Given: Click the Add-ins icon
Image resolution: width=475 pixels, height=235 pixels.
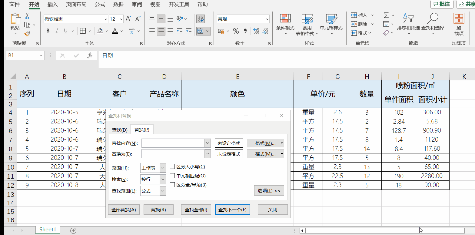Looking at the screenshot, I should pos(459,24).
